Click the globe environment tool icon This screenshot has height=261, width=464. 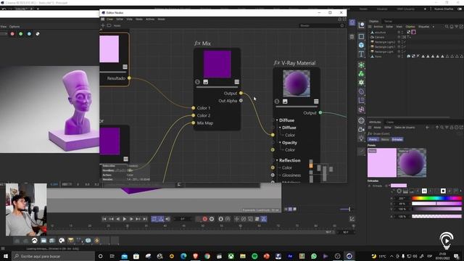(x=361, y=120)
